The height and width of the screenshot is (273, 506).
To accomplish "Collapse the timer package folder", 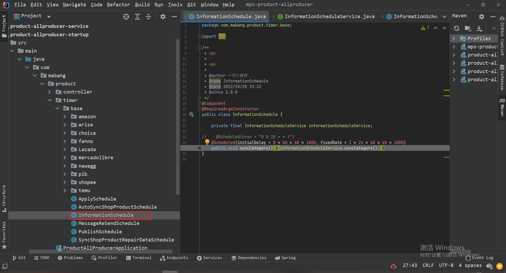I will pyautogui.click(x=50, y=100).
